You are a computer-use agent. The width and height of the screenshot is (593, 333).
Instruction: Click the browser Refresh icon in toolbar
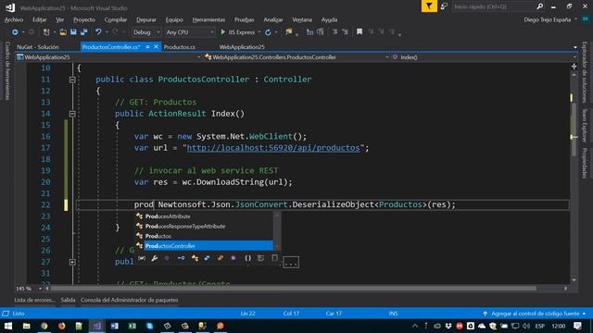(x=268, y=32)
